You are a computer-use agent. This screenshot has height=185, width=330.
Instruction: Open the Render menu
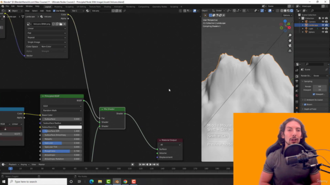coord(20,6)
